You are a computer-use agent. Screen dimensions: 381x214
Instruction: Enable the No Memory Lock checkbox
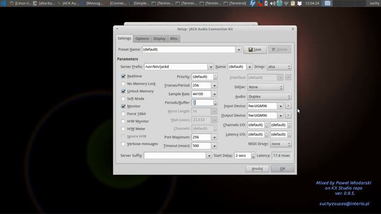[123, 84]
